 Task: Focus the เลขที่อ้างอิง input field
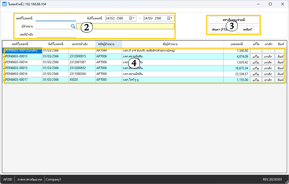56,34
